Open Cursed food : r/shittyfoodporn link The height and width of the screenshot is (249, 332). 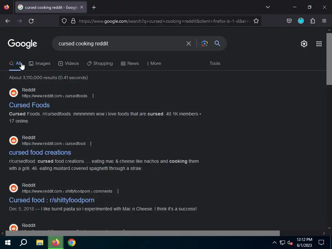52,200
